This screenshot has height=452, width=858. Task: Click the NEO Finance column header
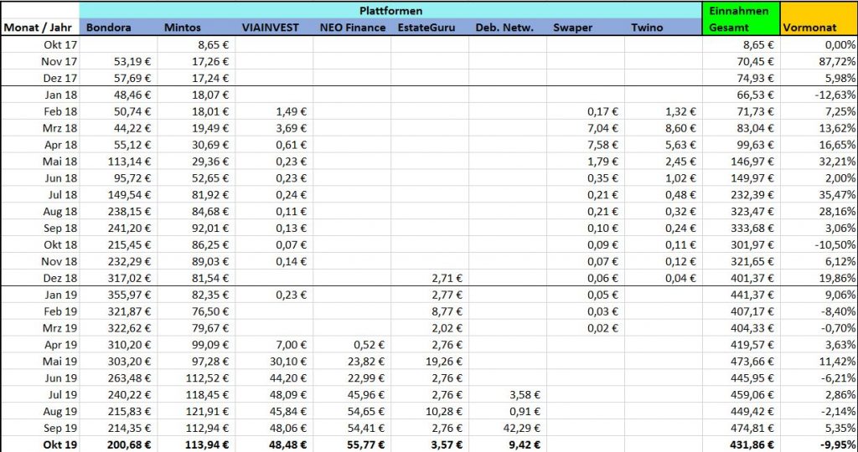point(352,28)
